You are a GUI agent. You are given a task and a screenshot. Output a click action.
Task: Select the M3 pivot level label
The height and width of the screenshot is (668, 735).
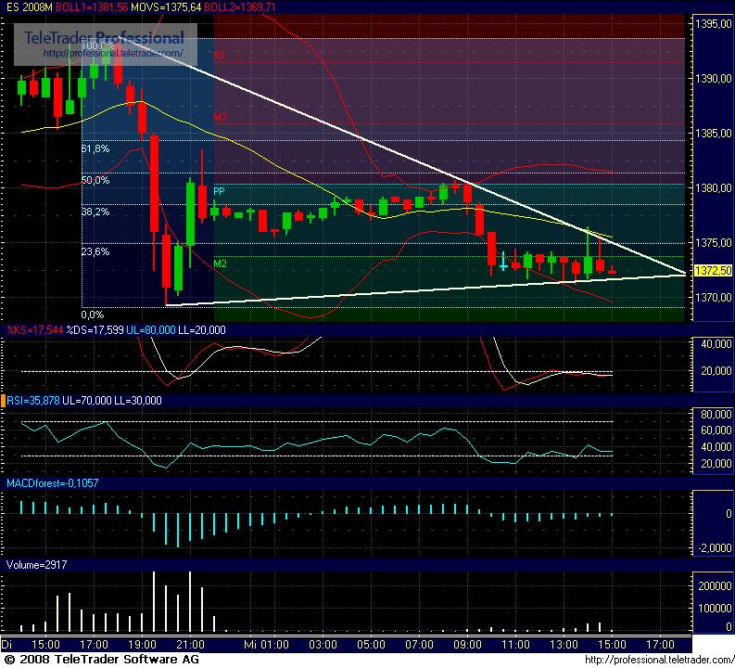click(220, 117)
